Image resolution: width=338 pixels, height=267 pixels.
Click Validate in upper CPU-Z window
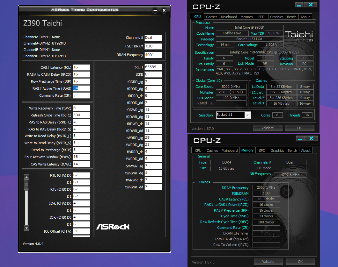[268, 128]
